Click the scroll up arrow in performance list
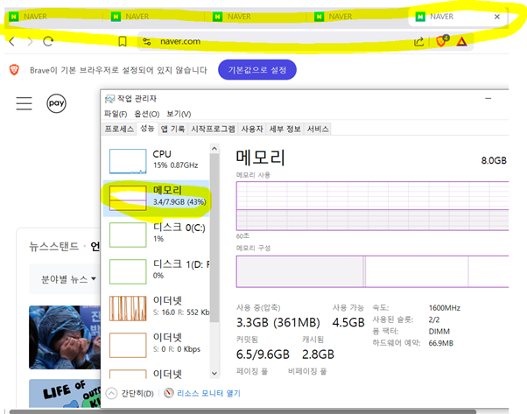This screenshot has height=414, width=527. pyautogui.click(x=214, y=148)
